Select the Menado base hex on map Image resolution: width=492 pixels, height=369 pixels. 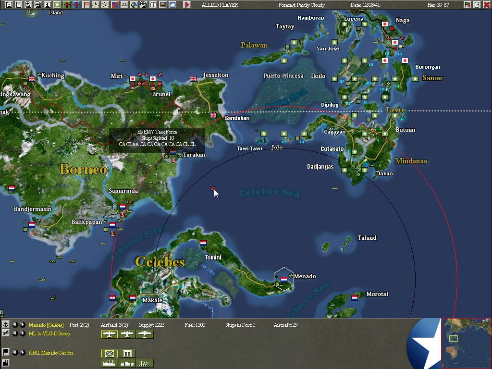point(283,279)
